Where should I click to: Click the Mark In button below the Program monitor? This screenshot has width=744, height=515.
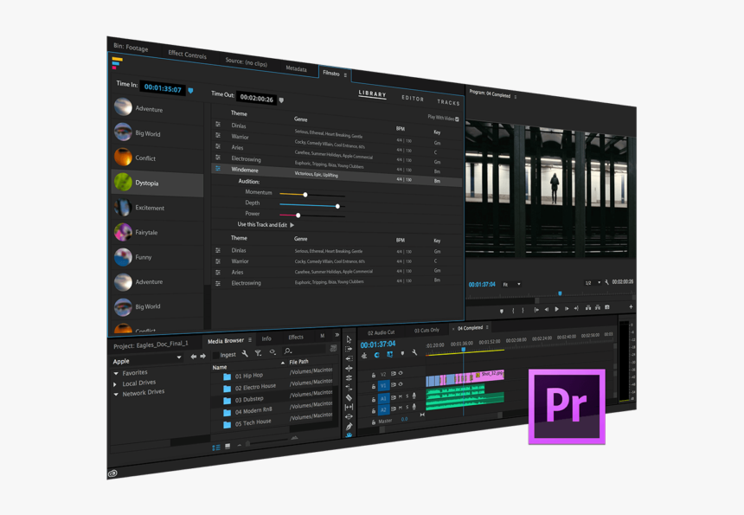(x=513, y=307)
